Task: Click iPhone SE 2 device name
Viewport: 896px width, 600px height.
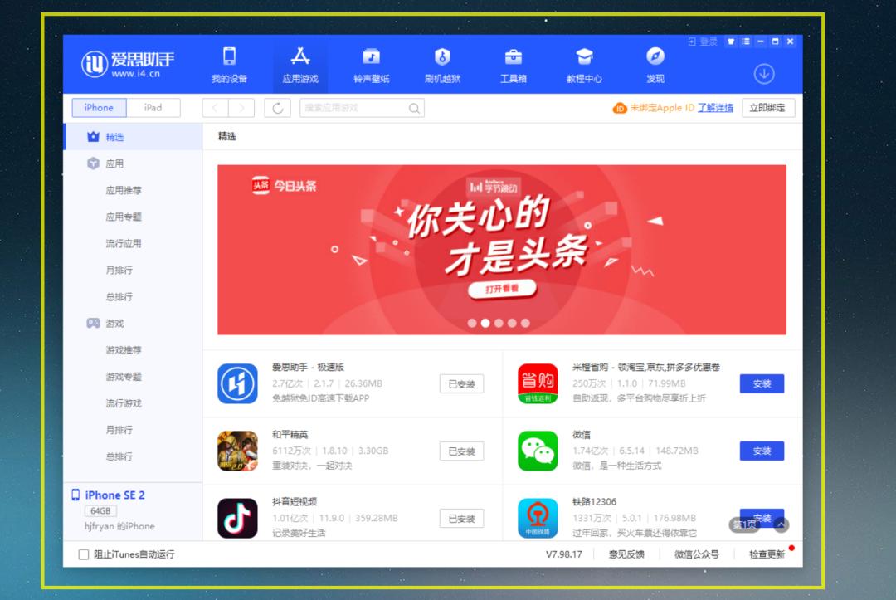Action: click(114, 495)
